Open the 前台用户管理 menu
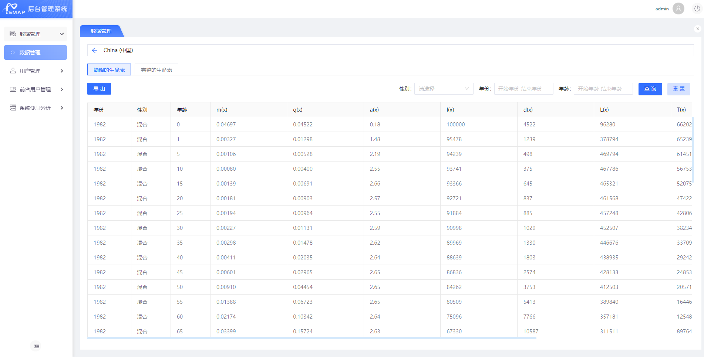The width and height of the screenshot is (704, 357). point(36,89)
